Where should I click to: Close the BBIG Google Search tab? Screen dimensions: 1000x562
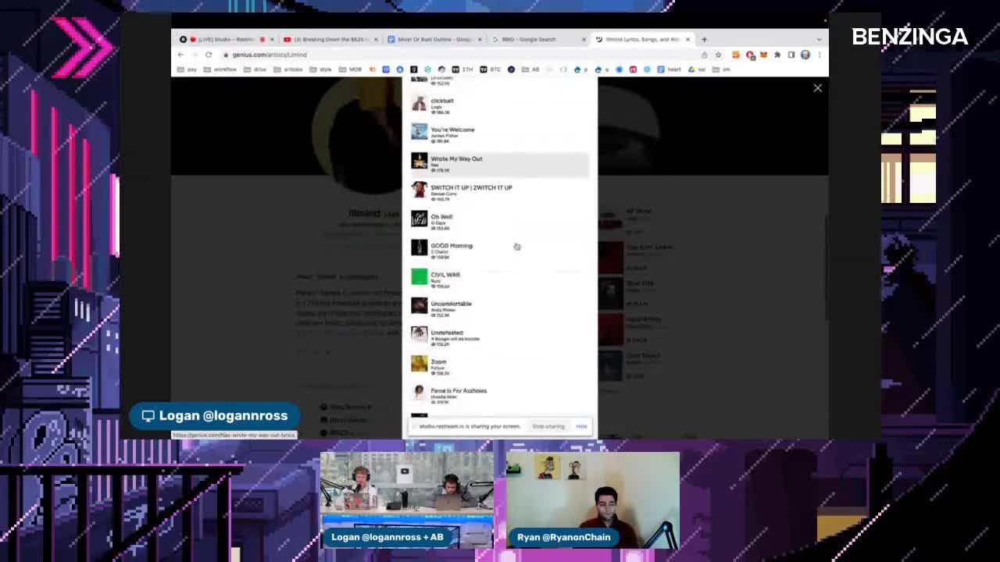pyautogui.click(x=584, y=39)
